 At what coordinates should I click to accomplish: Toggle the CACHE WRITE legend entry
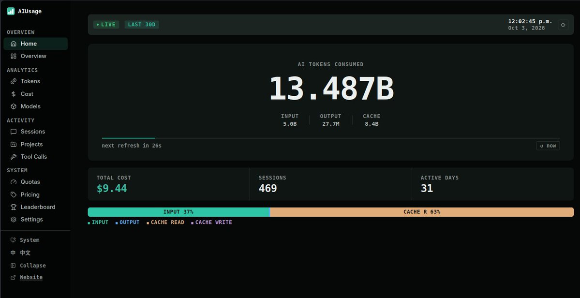coord(211,223)
